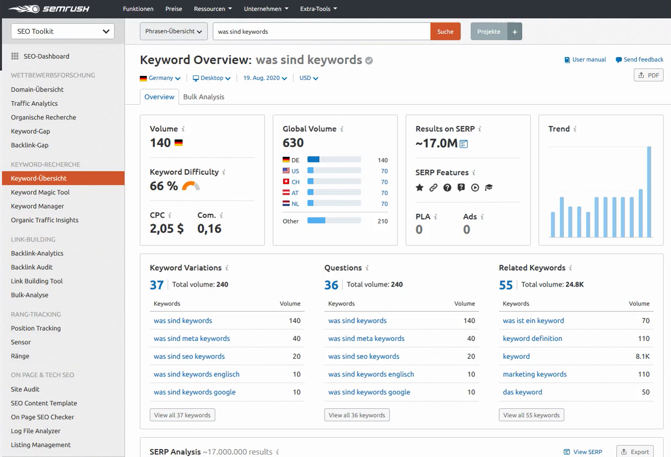Click the tallest bar in Trend chart

tap(649, 192)
